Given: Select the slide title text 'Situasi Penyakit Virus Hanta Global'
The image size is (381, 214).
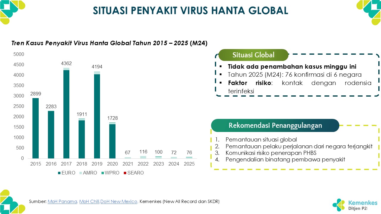Looking at the screenshot, I should [190, 11].
